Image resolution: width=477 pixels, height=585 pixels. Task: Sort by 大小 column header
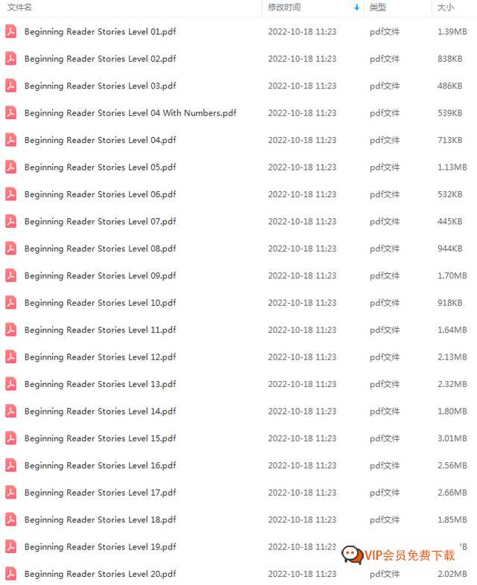click(445, 7)
